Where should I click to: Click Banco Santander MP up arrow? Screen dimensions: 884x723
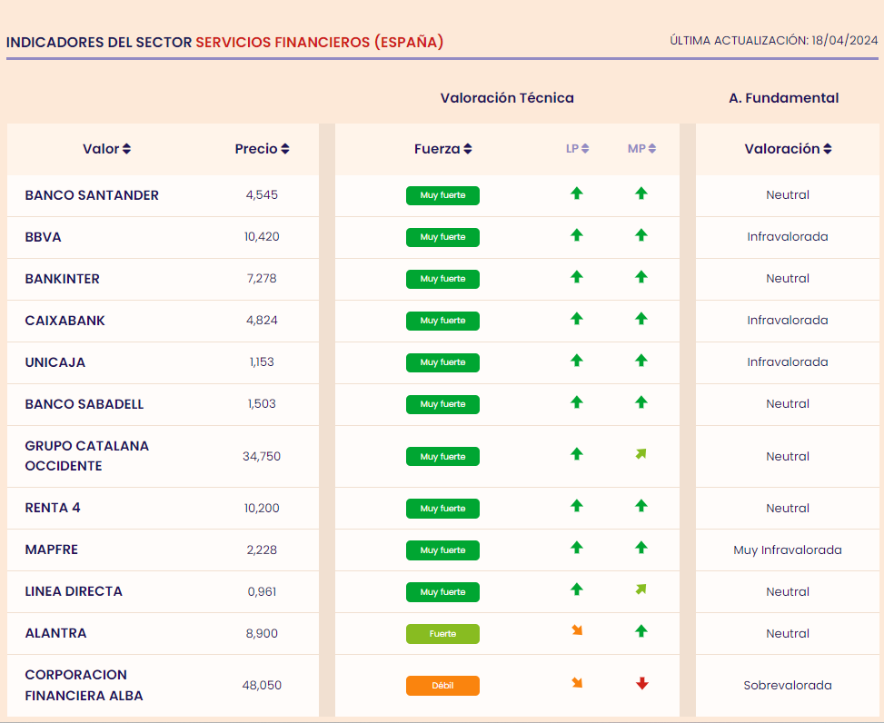[641, 193]
